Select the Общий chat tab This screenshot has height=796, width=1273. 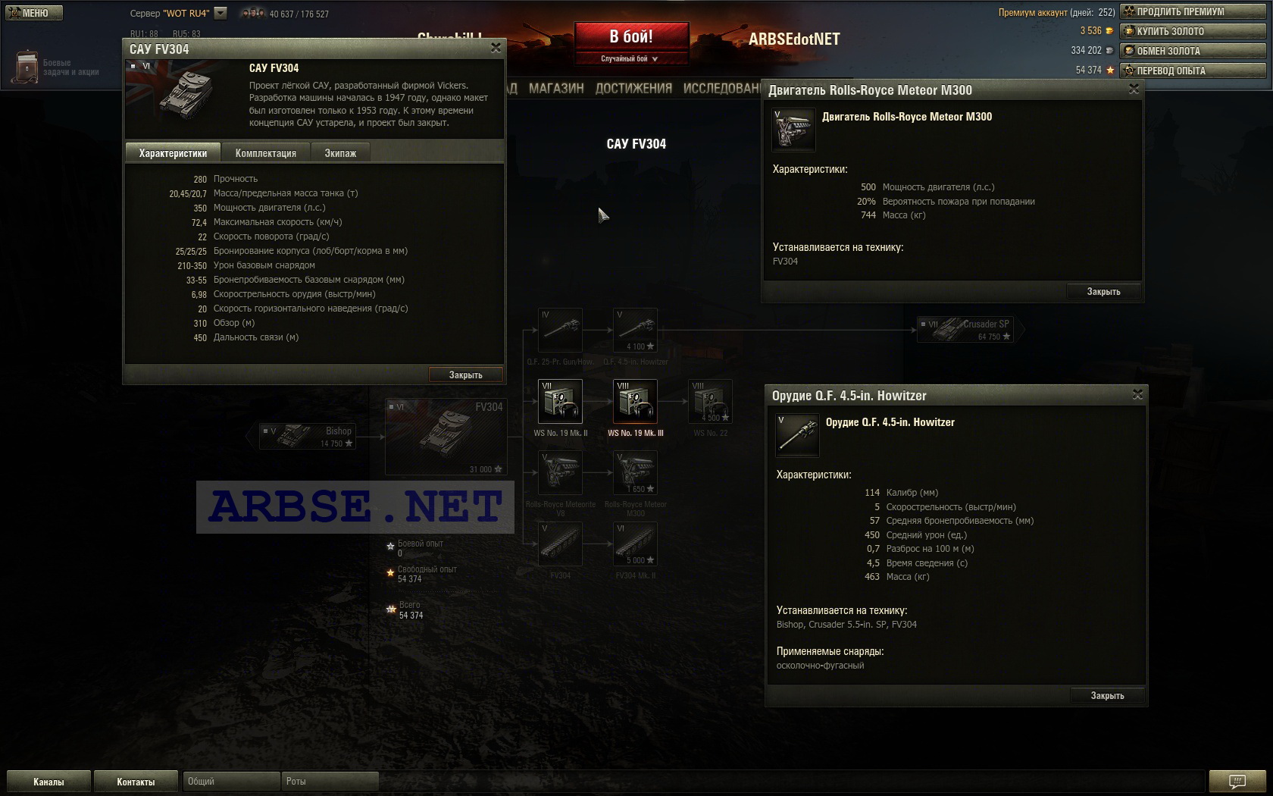click(x=231, y=782)
